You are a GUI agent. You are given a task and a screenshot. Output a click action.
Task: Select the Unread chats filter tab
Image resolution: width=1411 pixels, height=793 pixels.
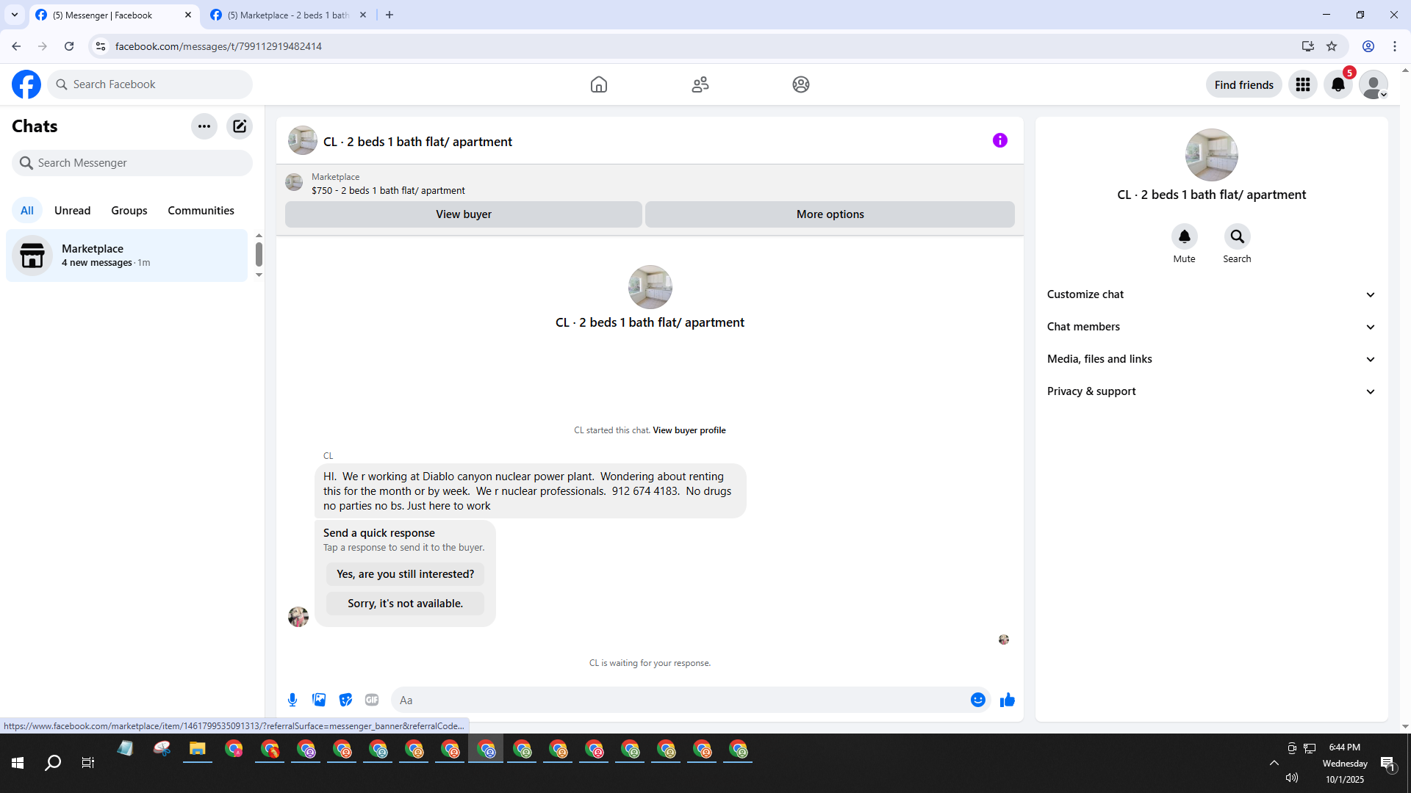point(73,211)
